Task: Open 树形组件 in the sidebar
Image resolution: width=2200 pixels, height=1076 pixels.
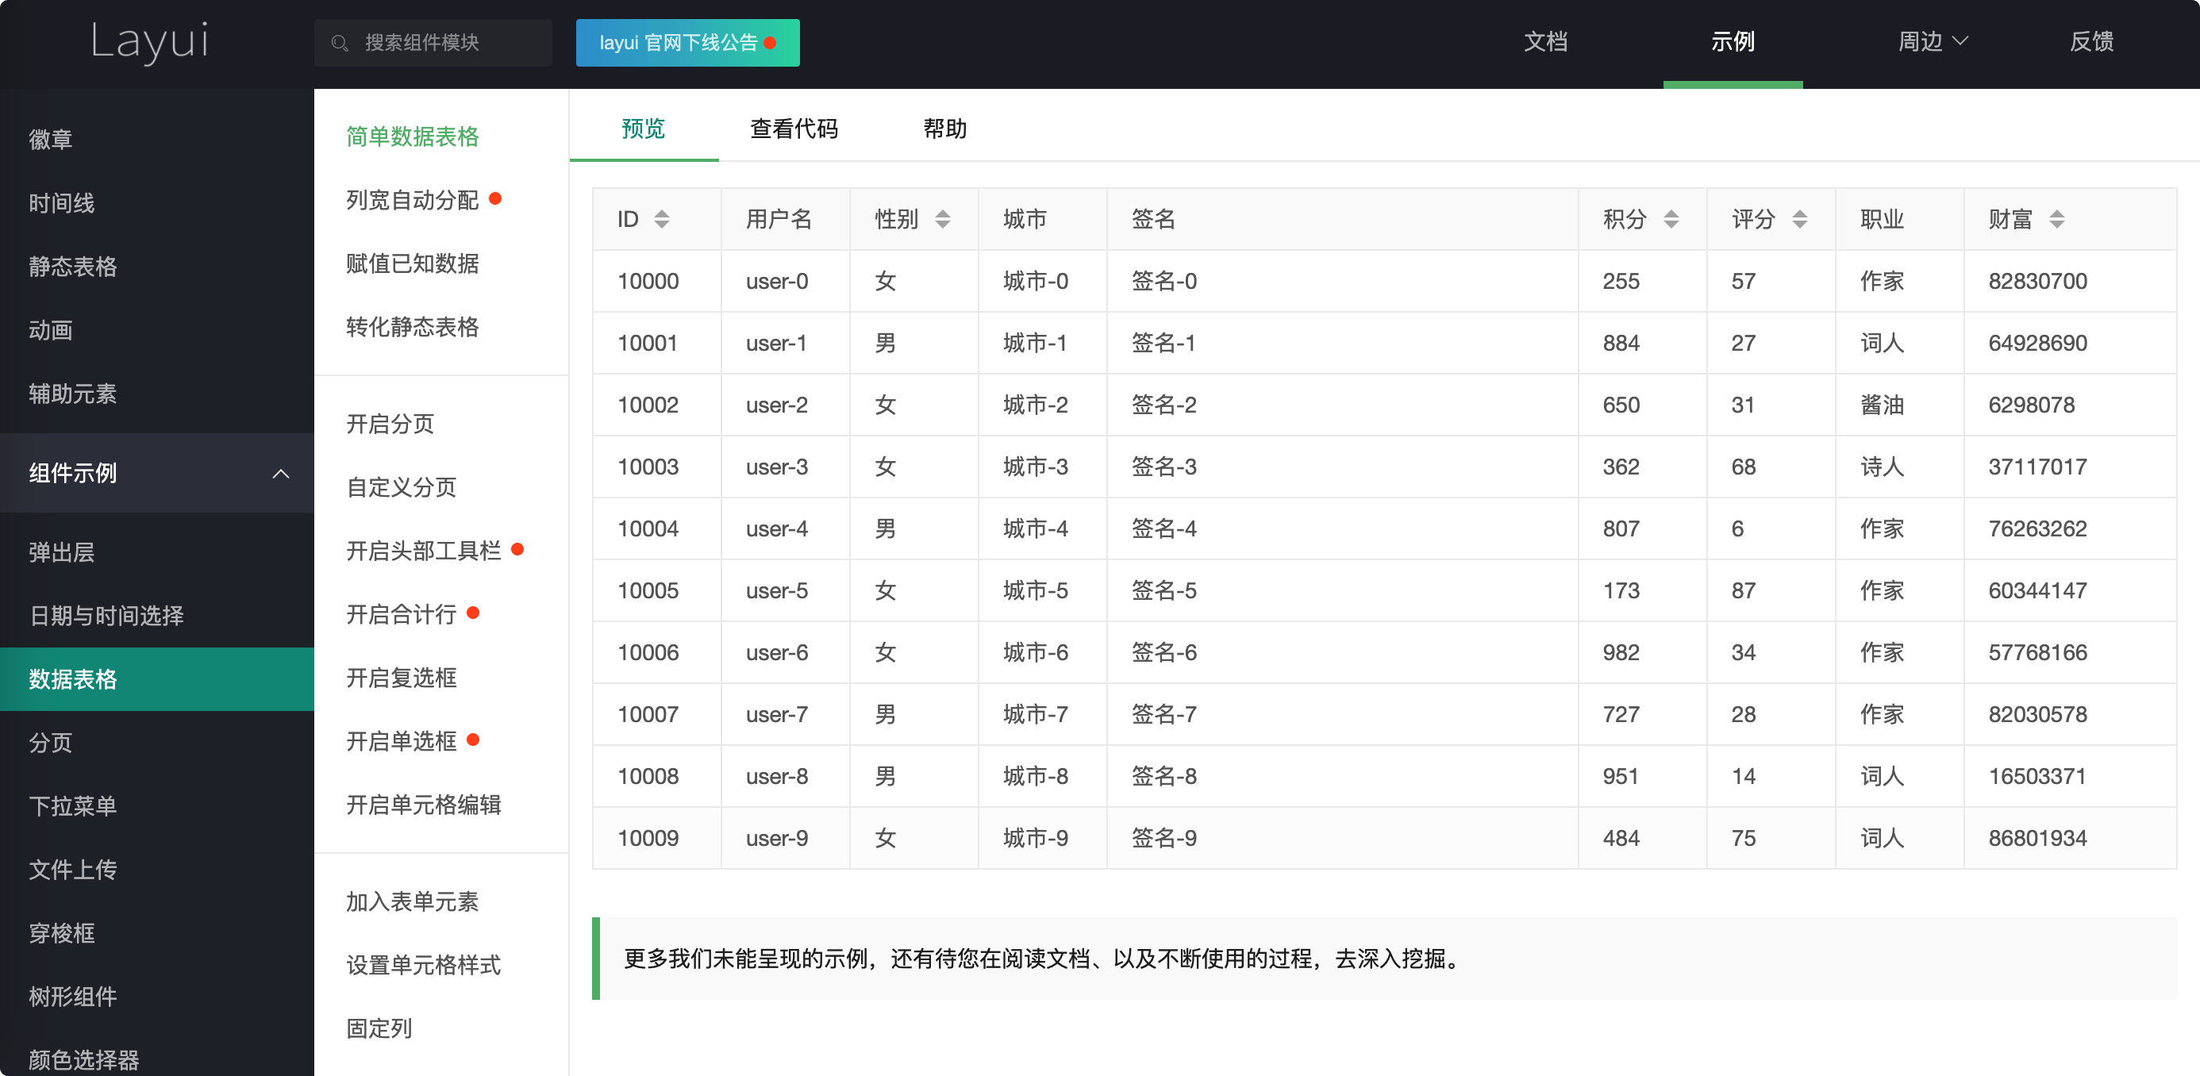Action: [157, 997]
